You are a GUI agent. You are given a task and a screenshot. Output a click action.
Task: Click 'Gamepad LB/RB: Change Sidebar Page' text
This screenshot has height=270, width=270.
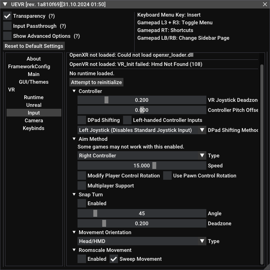(183, 38)
